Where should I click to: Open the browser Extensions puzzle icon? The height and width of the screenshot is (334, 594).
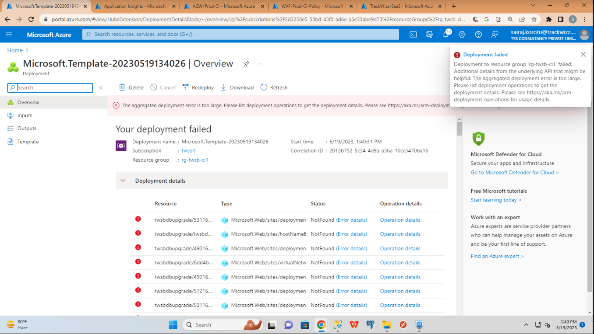(549, 20)
